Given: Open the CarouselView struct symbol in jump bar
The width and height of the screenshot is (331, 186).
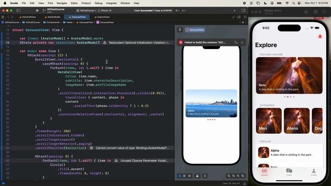Looking at the screenshot, I should [x=105, y=22].
